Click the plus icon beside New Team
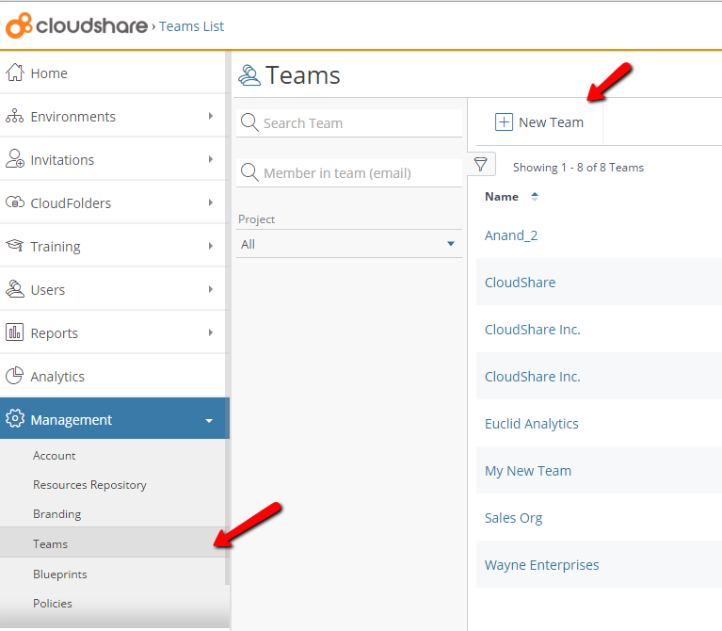Image resolution: width=722 pixels, height=631 pixels. click(504, 122)
